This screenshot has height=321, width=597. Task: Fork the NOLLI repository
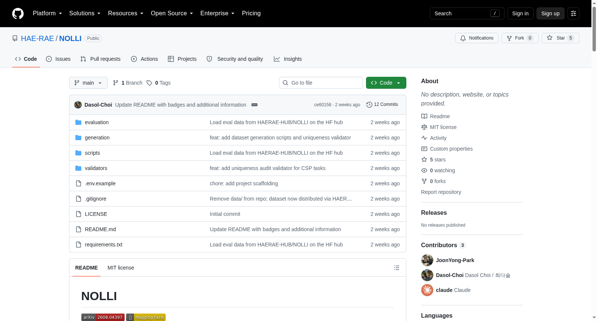pyautogui.click(x=520, y=38)
